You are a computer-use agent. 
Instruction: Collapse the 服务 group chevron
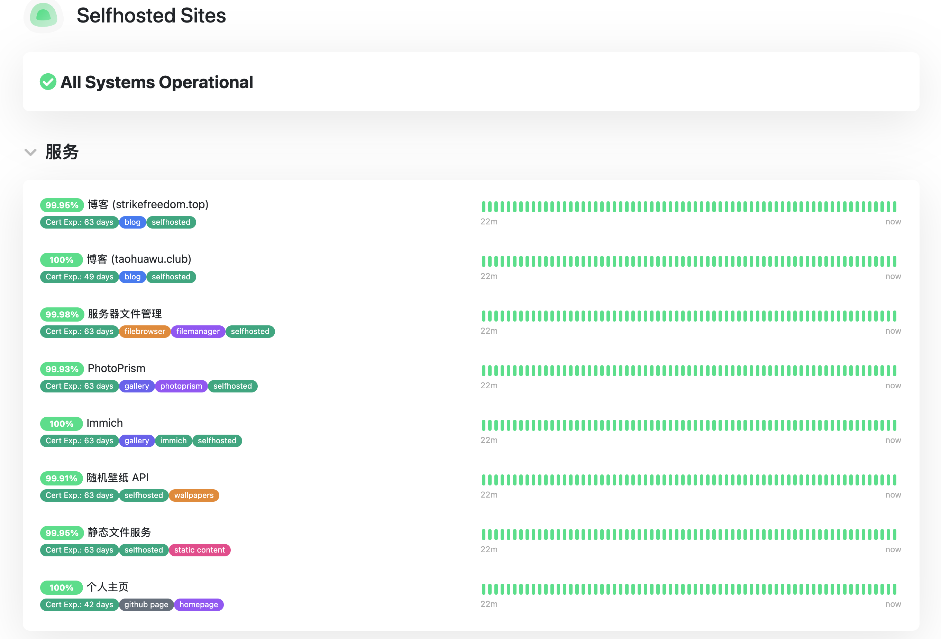click(x=30, y=152)
